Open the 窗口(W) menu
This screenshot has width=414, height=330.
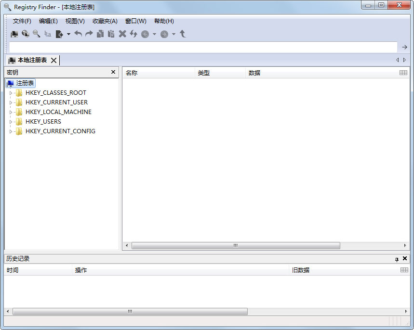point(135,21)
